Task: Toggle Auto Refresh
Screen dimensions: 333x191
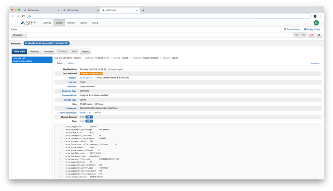Action: [292, 29]
